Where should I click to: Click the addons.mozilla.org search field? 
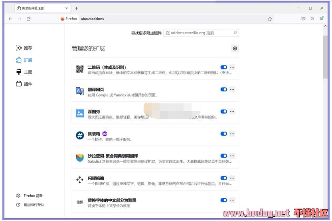[201, 33]
